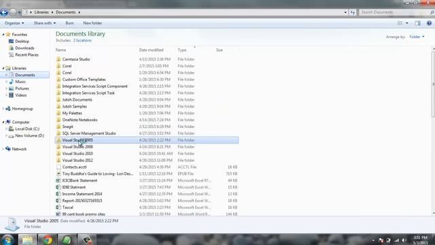The height and width of the screenshot is (245, 435).
Task: Open the Share with menu
Action: pyautogui.click(x=45, y=23)
